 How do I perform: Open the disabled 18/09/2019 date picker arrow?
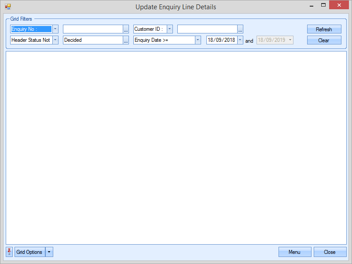click(x=290, y=40)
